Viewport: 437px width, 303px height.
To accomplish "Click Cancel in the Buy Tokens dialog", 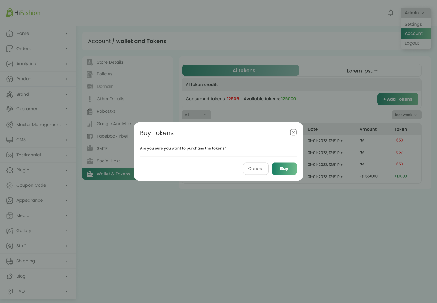I will point(256,168).
